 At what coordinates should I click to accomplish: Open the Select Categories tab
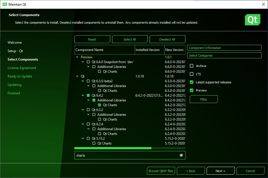coord(224,55)
